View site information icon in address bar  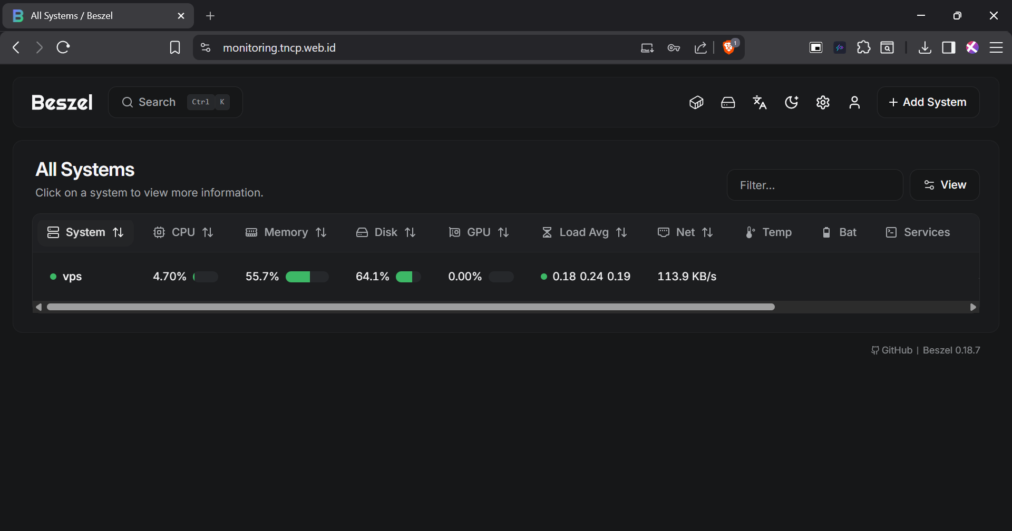pos(206,47)
